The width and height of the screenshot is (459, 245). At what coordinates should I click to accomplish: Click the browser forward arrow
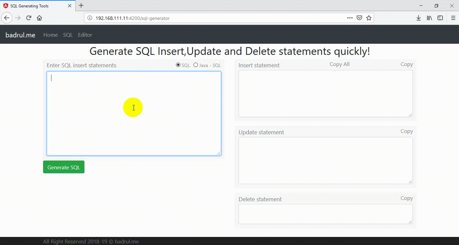[x=18, y=18]
